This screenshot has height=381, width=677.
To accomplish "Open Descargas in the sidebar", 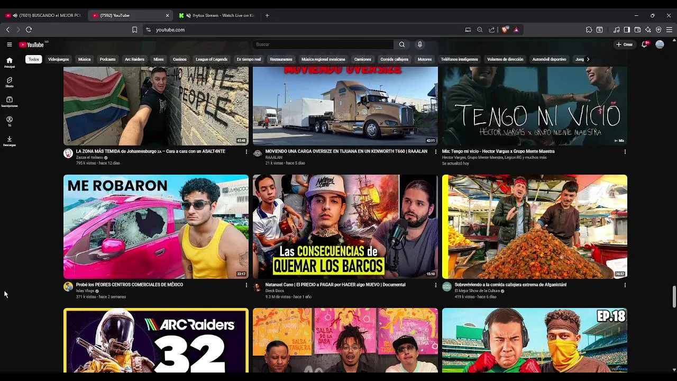I will pyautogui.click(x=10, y=141).
